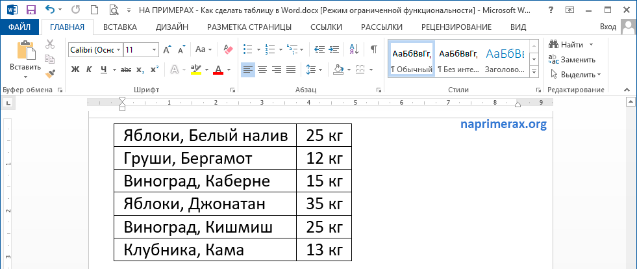Viewport: 637px width, 269px height.
Task: Customize the Quick Access Toolbar
Action: [x=129, y=9]
